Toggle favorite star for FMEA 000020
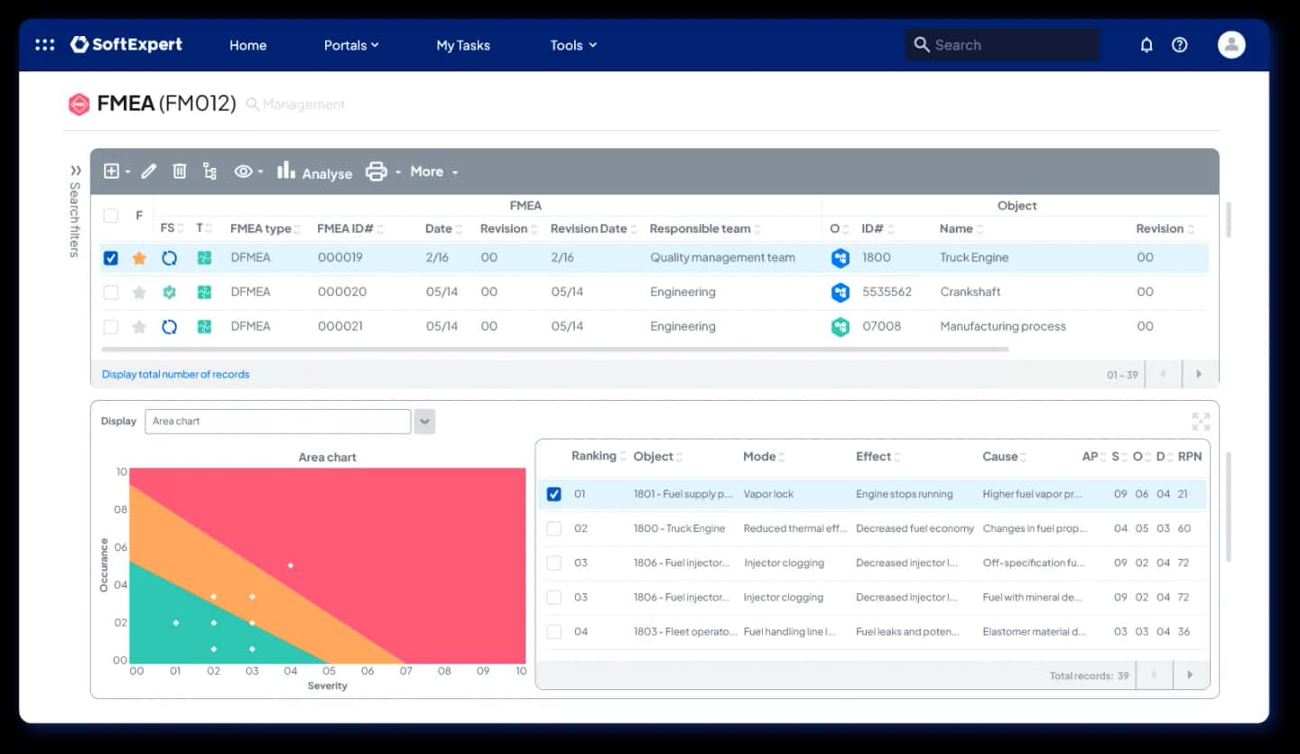This screenshot has height=754, width=1300. 139,292
